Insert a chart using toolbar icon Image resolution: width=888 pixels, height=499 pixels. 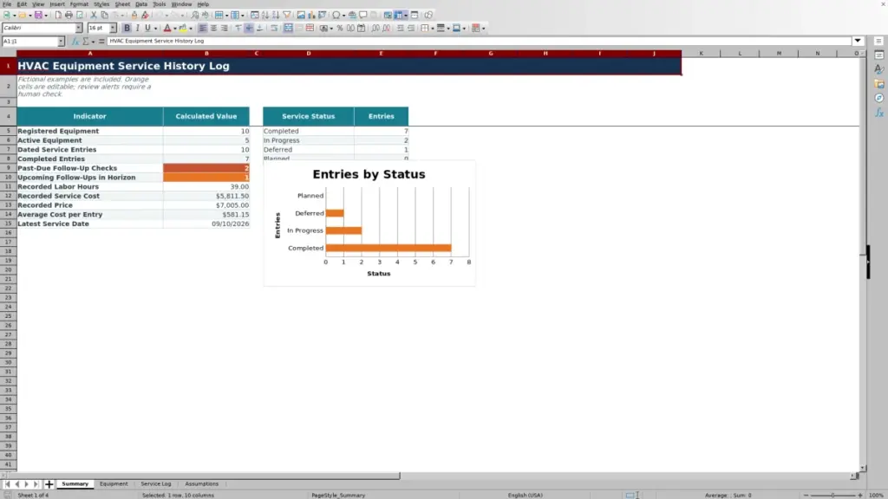point(311,16)
